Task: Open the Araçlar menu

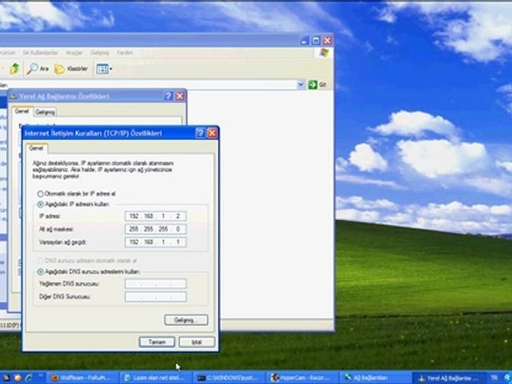Action: pyautogui.click(x=74, y=53)
